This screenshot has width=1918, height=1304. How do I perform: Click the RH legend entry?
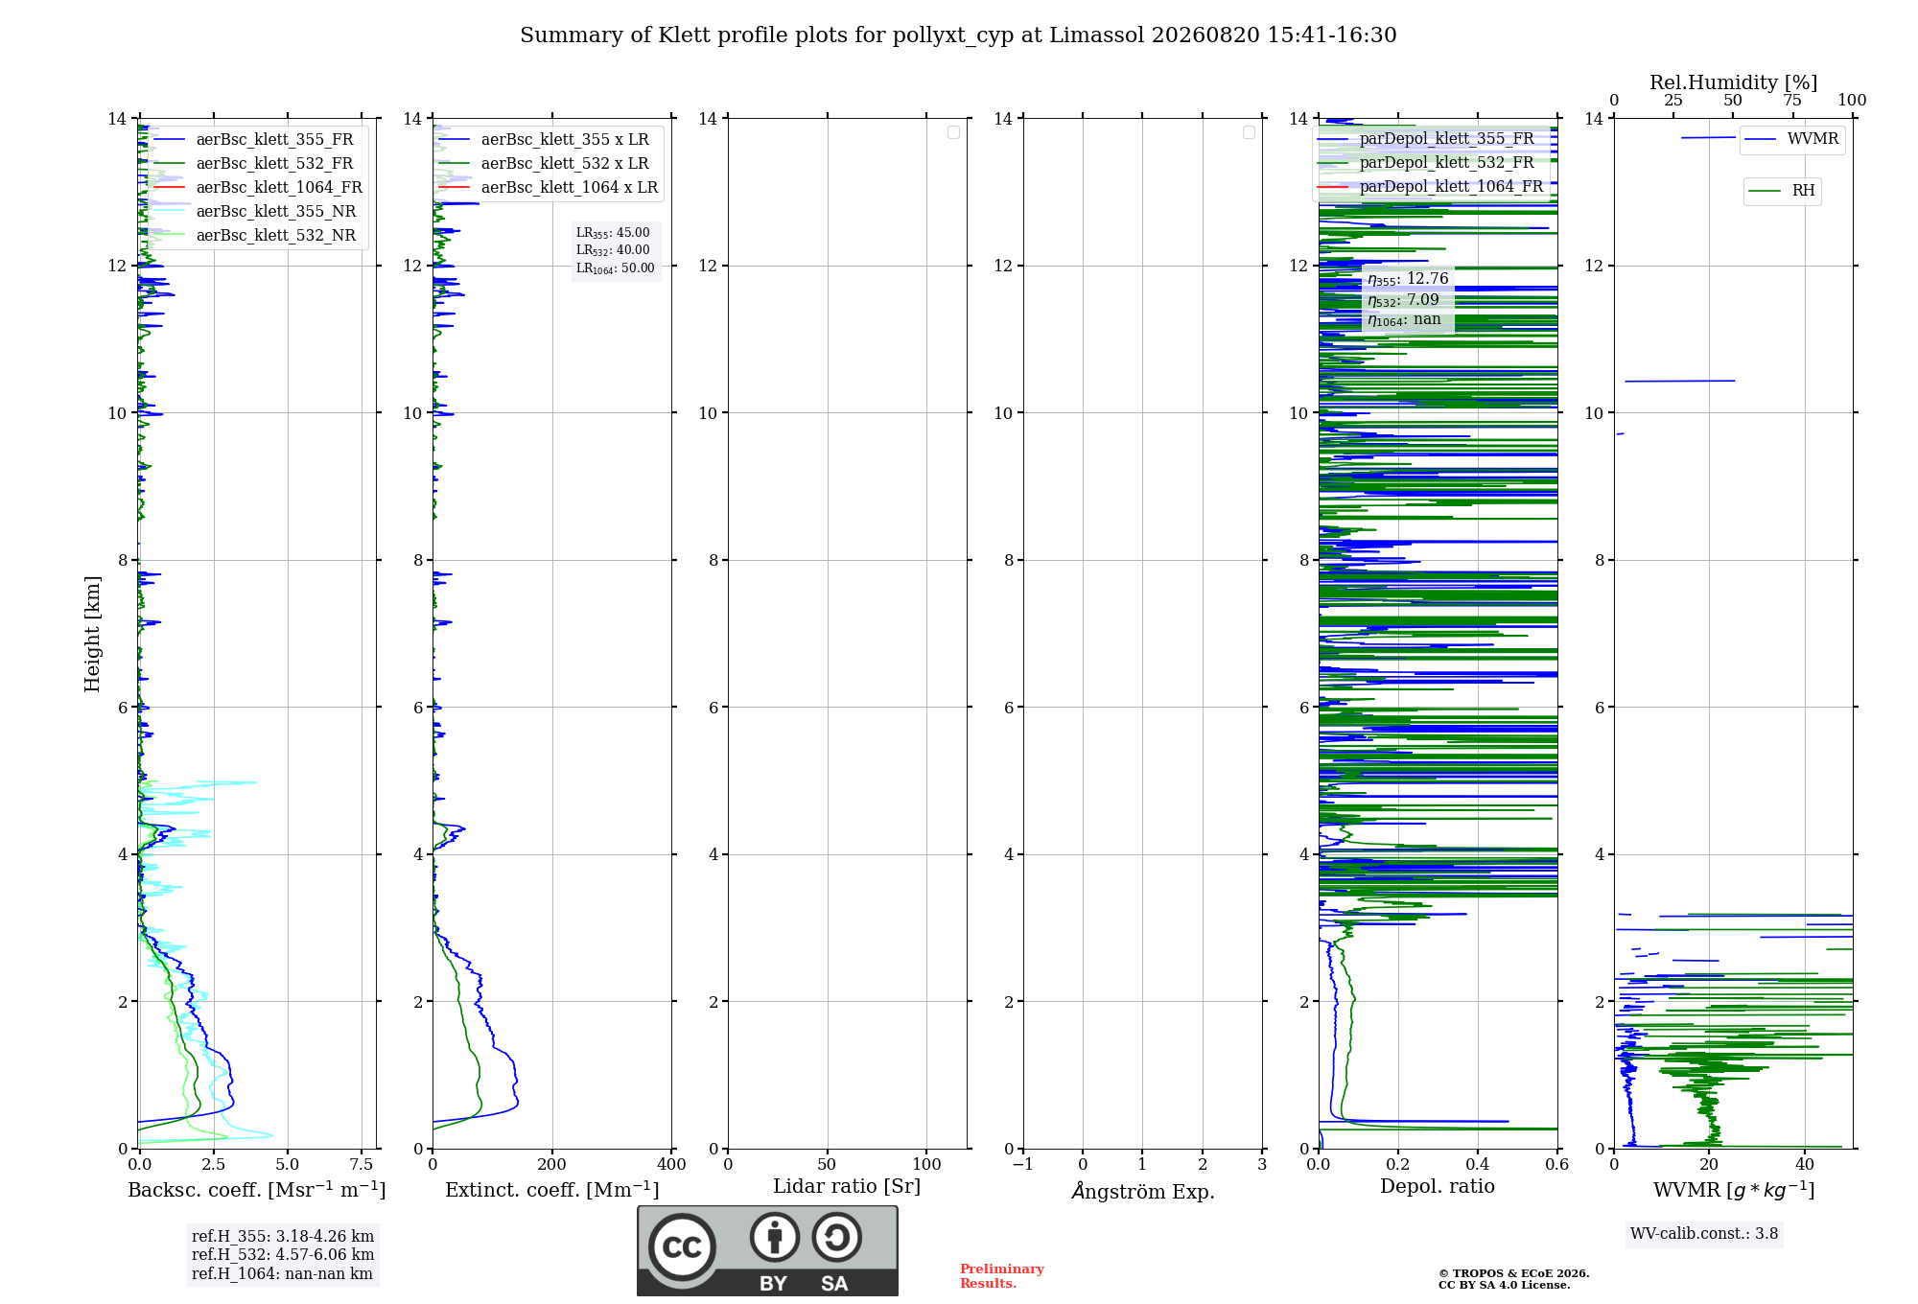click(x=1782, y=191)
